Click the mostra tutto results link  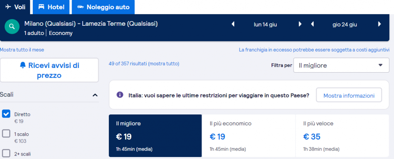coord(164,63)
